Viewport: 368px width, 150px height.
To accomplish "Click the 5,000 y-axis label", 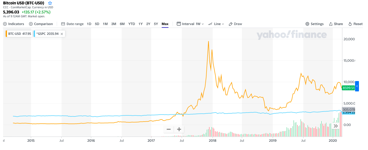I will pyautogui.click(x=349, y=103).
